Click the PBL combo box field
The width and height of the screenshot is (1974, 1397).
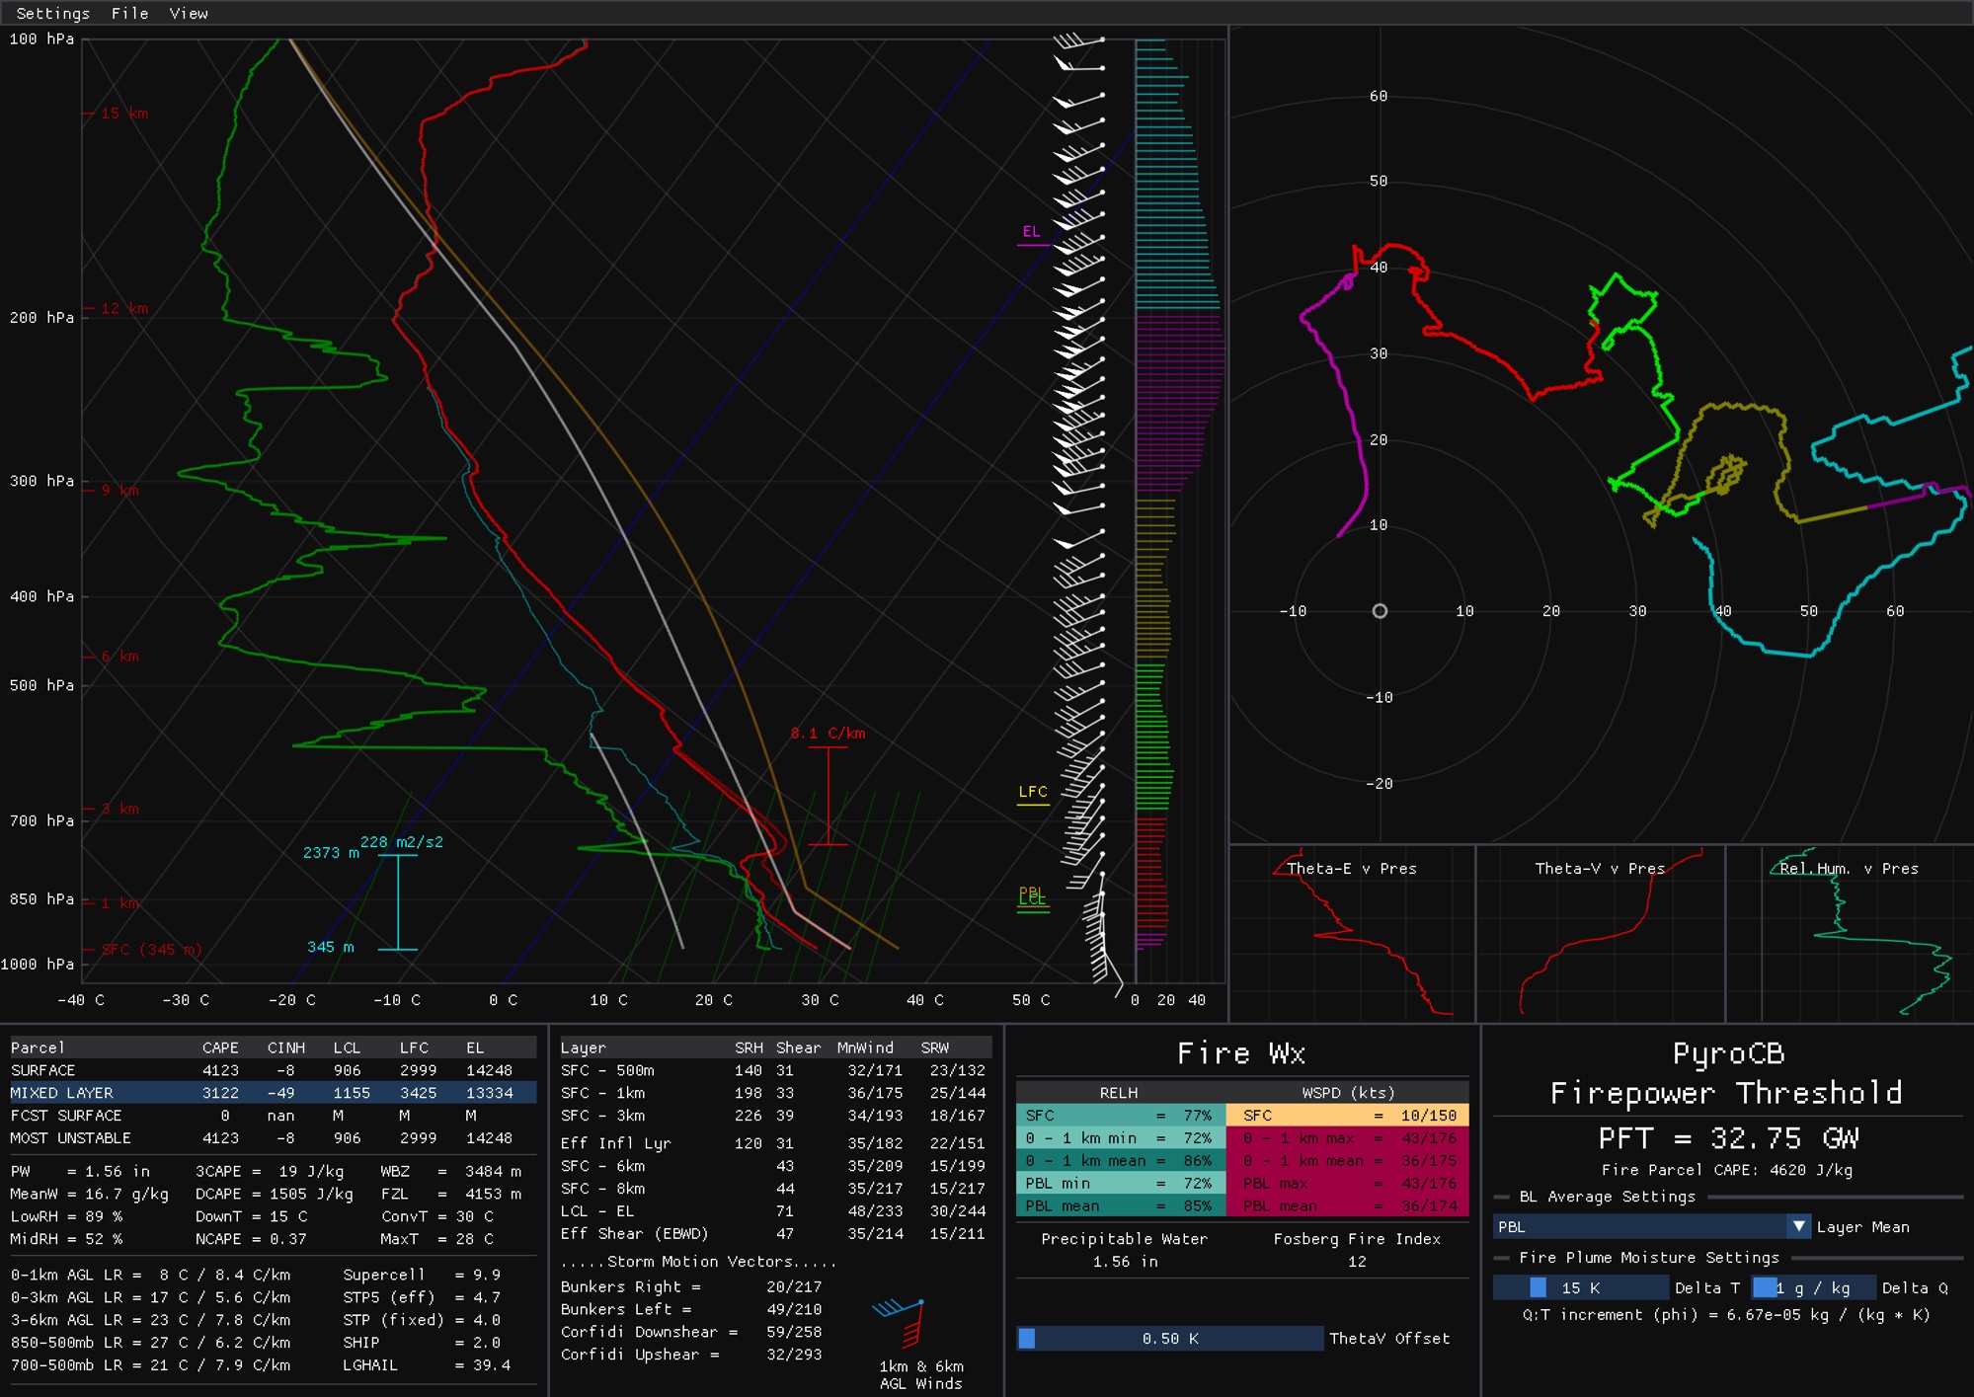coord(1639,1226)
